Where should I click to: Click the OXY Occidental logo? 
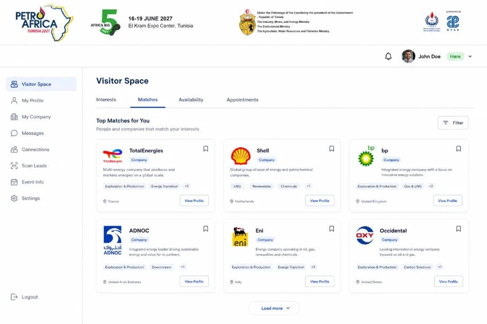pyautogui.click(x=365, y=235)
